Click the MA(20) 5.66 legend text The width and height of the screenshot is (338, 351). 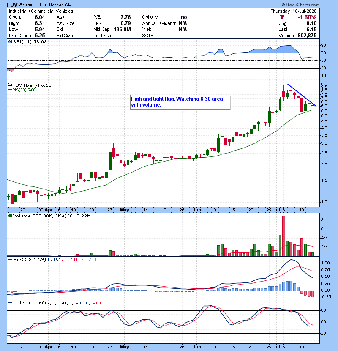24,90
